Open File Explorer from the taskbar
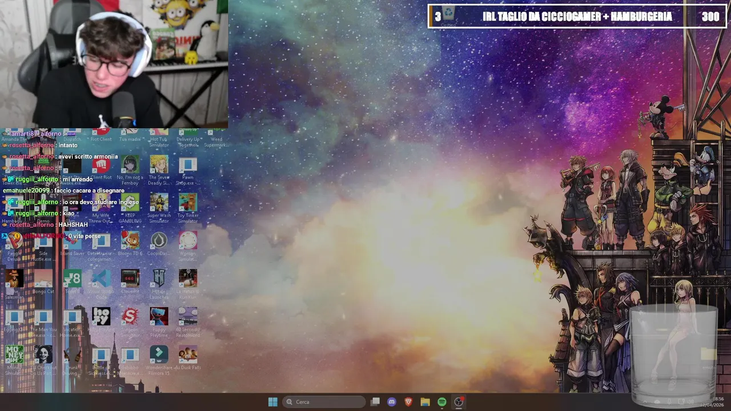The width and height of the screenshot is (731, 411). 425,402
